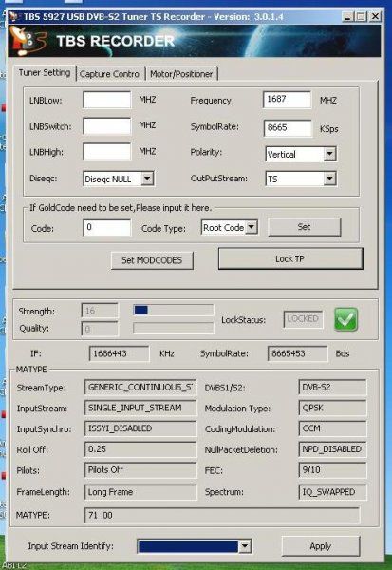Click the LNBSwitch input field
392x570 pixels.
[107, 126]
